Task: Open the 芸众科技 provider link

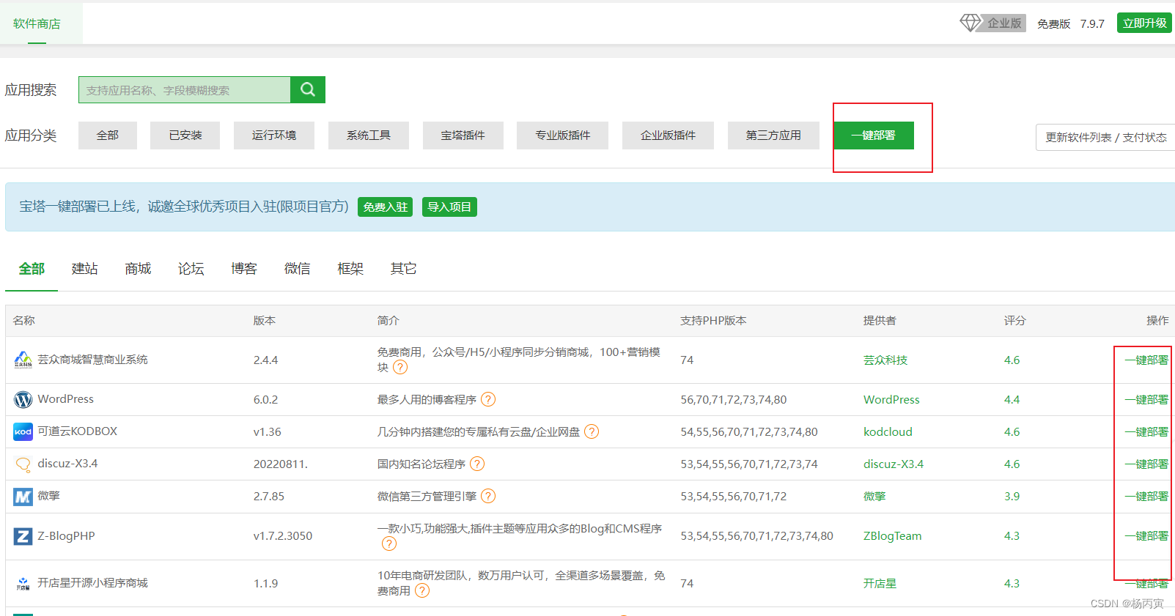Action: pyautogui.click(x=885, y=360)
